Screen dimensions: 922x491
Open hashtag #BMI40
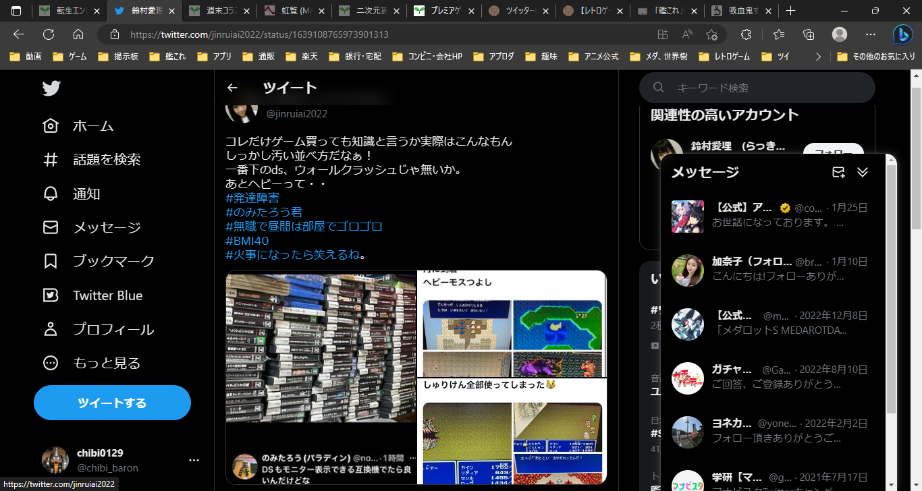coord(248,240)
